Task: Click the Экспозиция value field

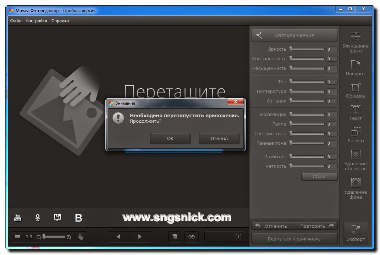Action: tap(332, 115)
